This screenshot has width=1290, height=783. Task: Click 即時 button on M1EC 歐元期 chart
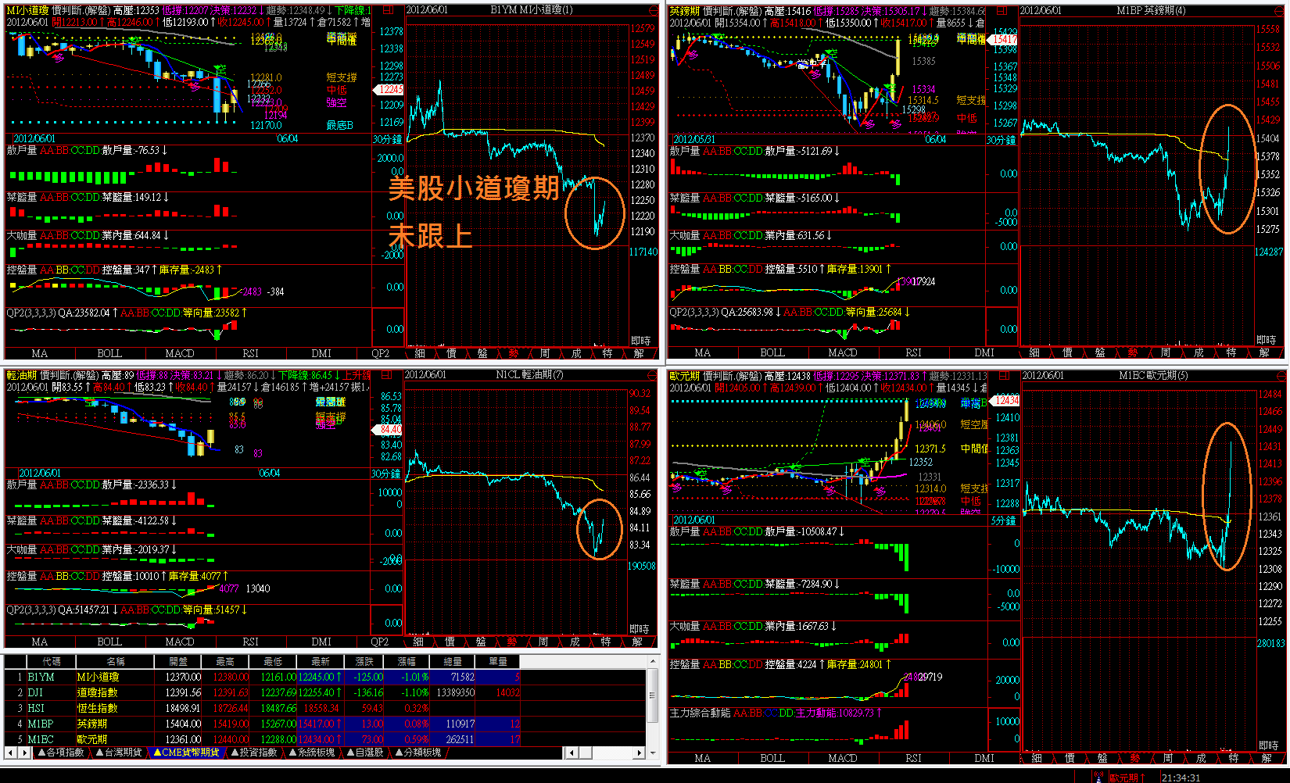click(x=1268, y=745)
